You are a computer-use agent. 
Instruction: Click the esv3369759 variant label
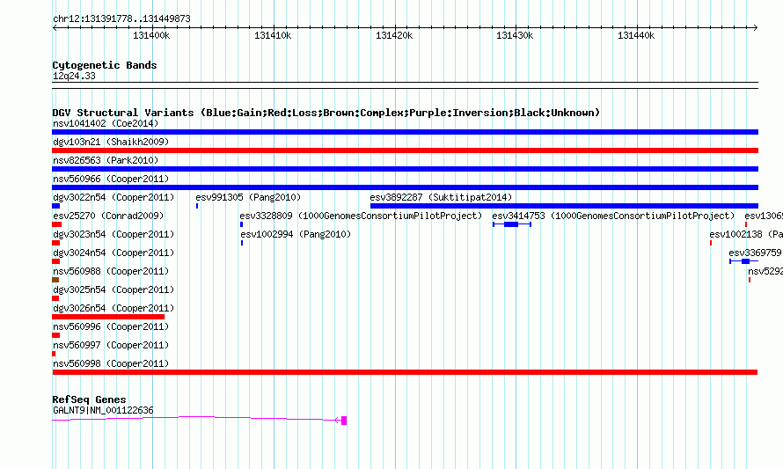(x=756, y=253)
